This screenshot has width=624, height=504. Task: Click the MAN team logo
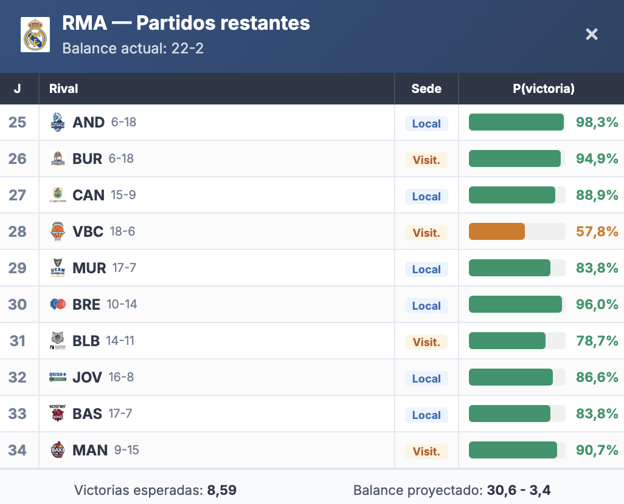(58, 451)
